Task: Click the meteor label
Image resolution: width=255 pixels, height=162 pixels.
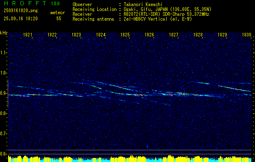Action: pyautogui.click(x=58, y=13)
